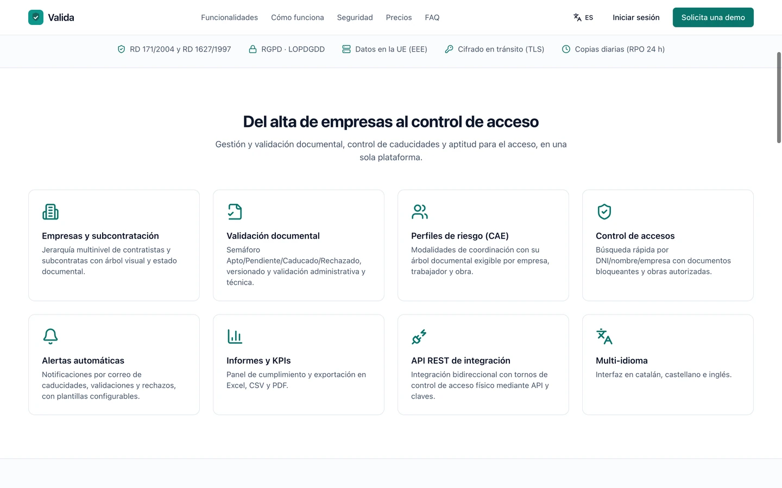
Task: Click the Valida shield logo icon
Action: coord(36,17)
